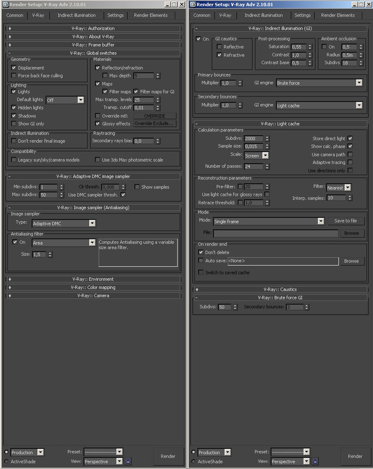Switch to V-Ray tab in right window
This screenshot has width=373, height=469.
pos(225,15)
